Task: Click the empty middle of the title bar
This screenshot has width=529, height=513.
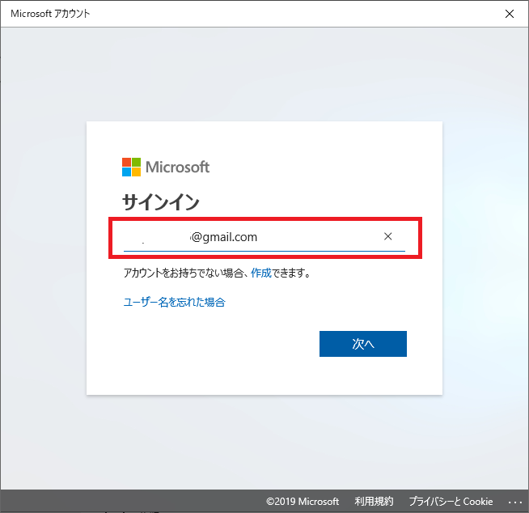Action: click(283, 14)
